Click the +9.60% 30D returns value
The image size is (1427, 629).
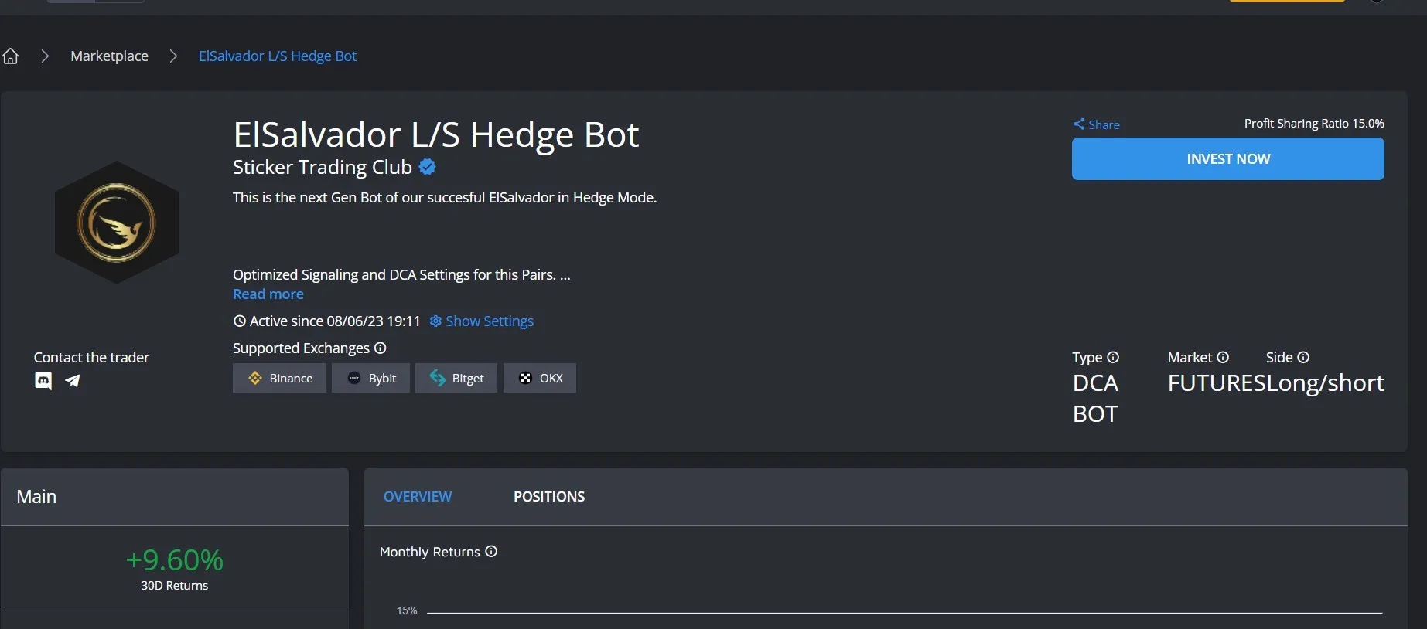[x=175, y=559]
